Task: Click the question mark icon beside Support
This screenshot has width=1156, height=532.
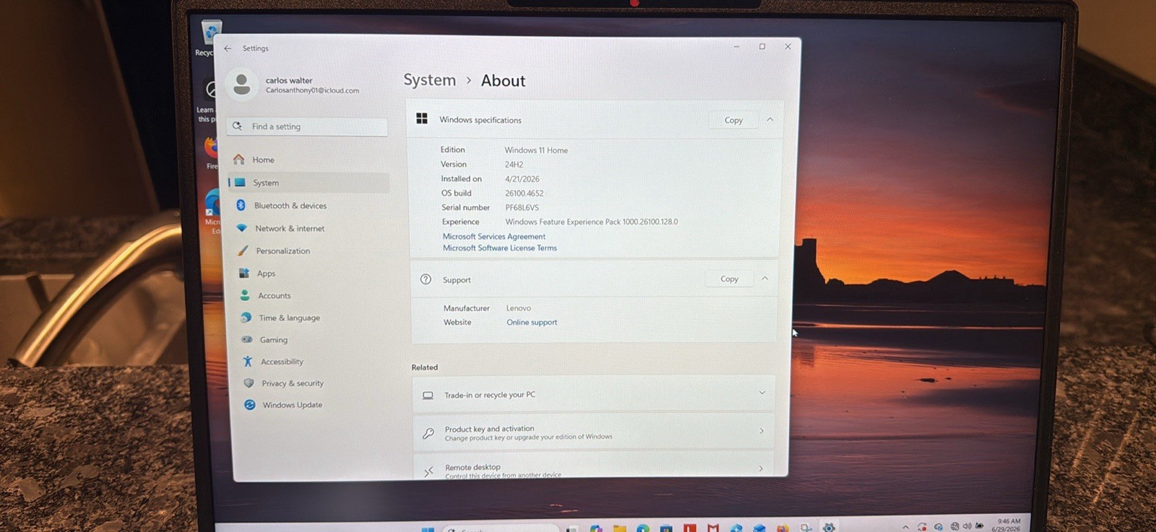Action: pyautogui.click(x=426, y=279)
